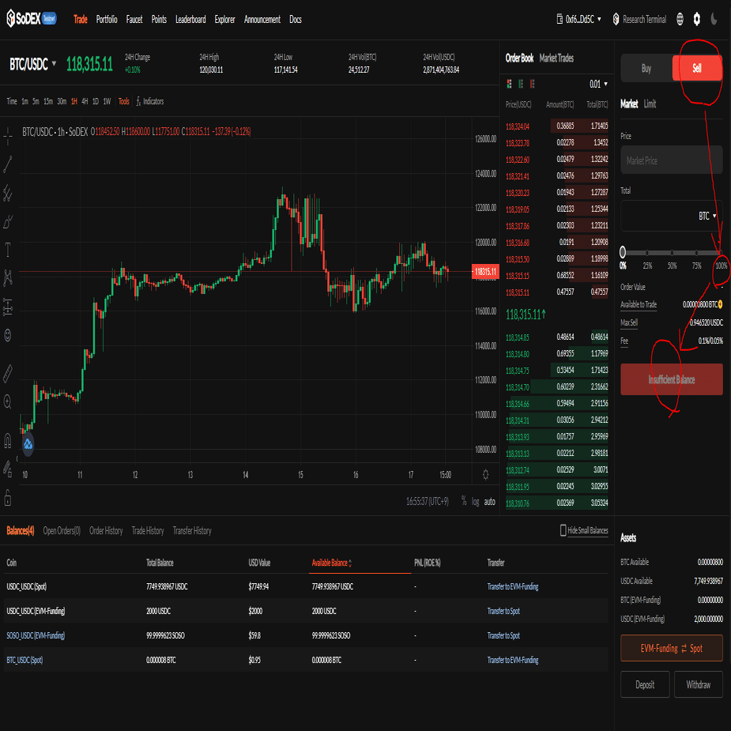The height and width of the screenshot is (731, 731).
Task: Click Transfer to Spot for SOSO_USDC row
Action: [503, 635]
